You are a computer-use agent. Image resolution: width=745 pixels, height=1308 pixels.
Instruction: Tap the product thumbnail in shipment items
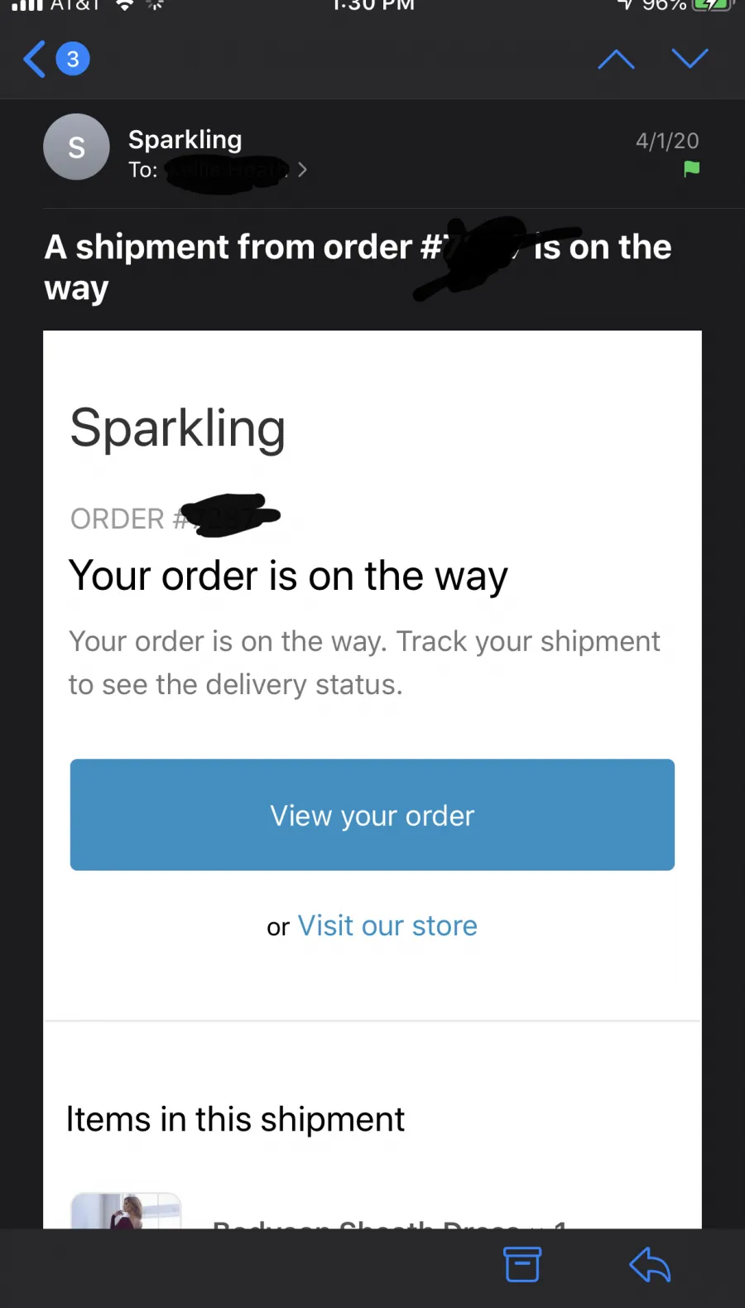pos(126,1210)
